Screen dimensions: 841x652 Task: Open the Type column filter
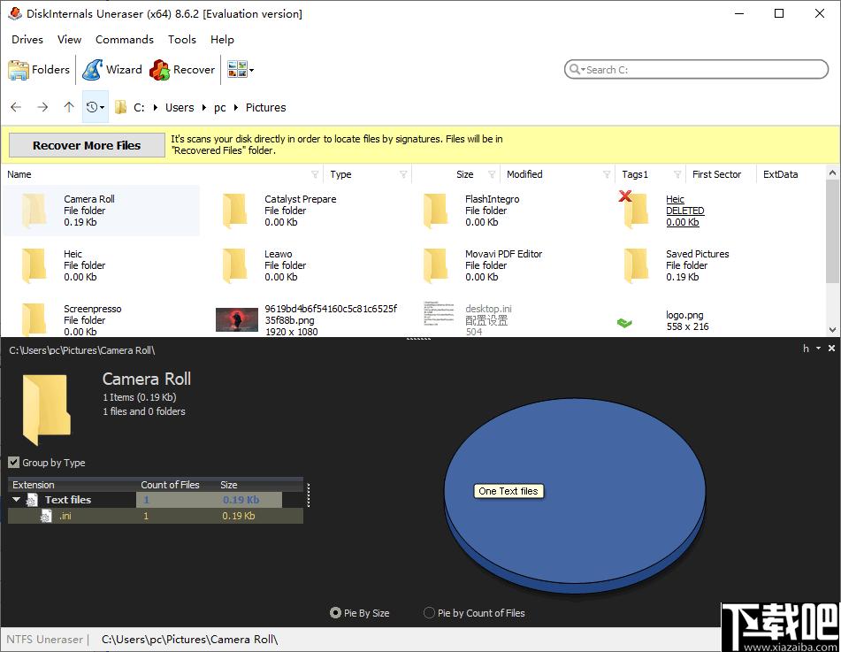[403, 174]
